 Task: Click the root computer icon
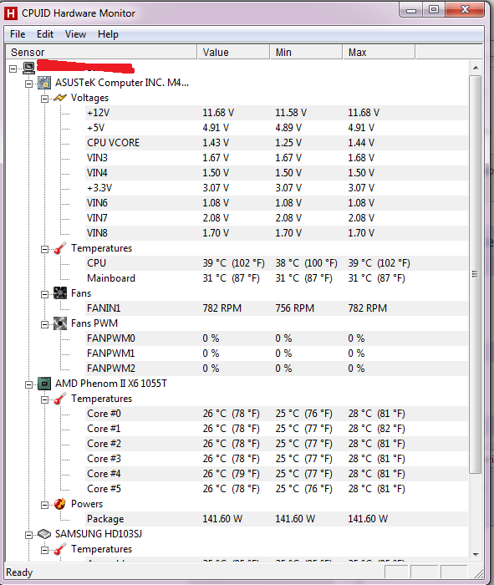(28, 68)
